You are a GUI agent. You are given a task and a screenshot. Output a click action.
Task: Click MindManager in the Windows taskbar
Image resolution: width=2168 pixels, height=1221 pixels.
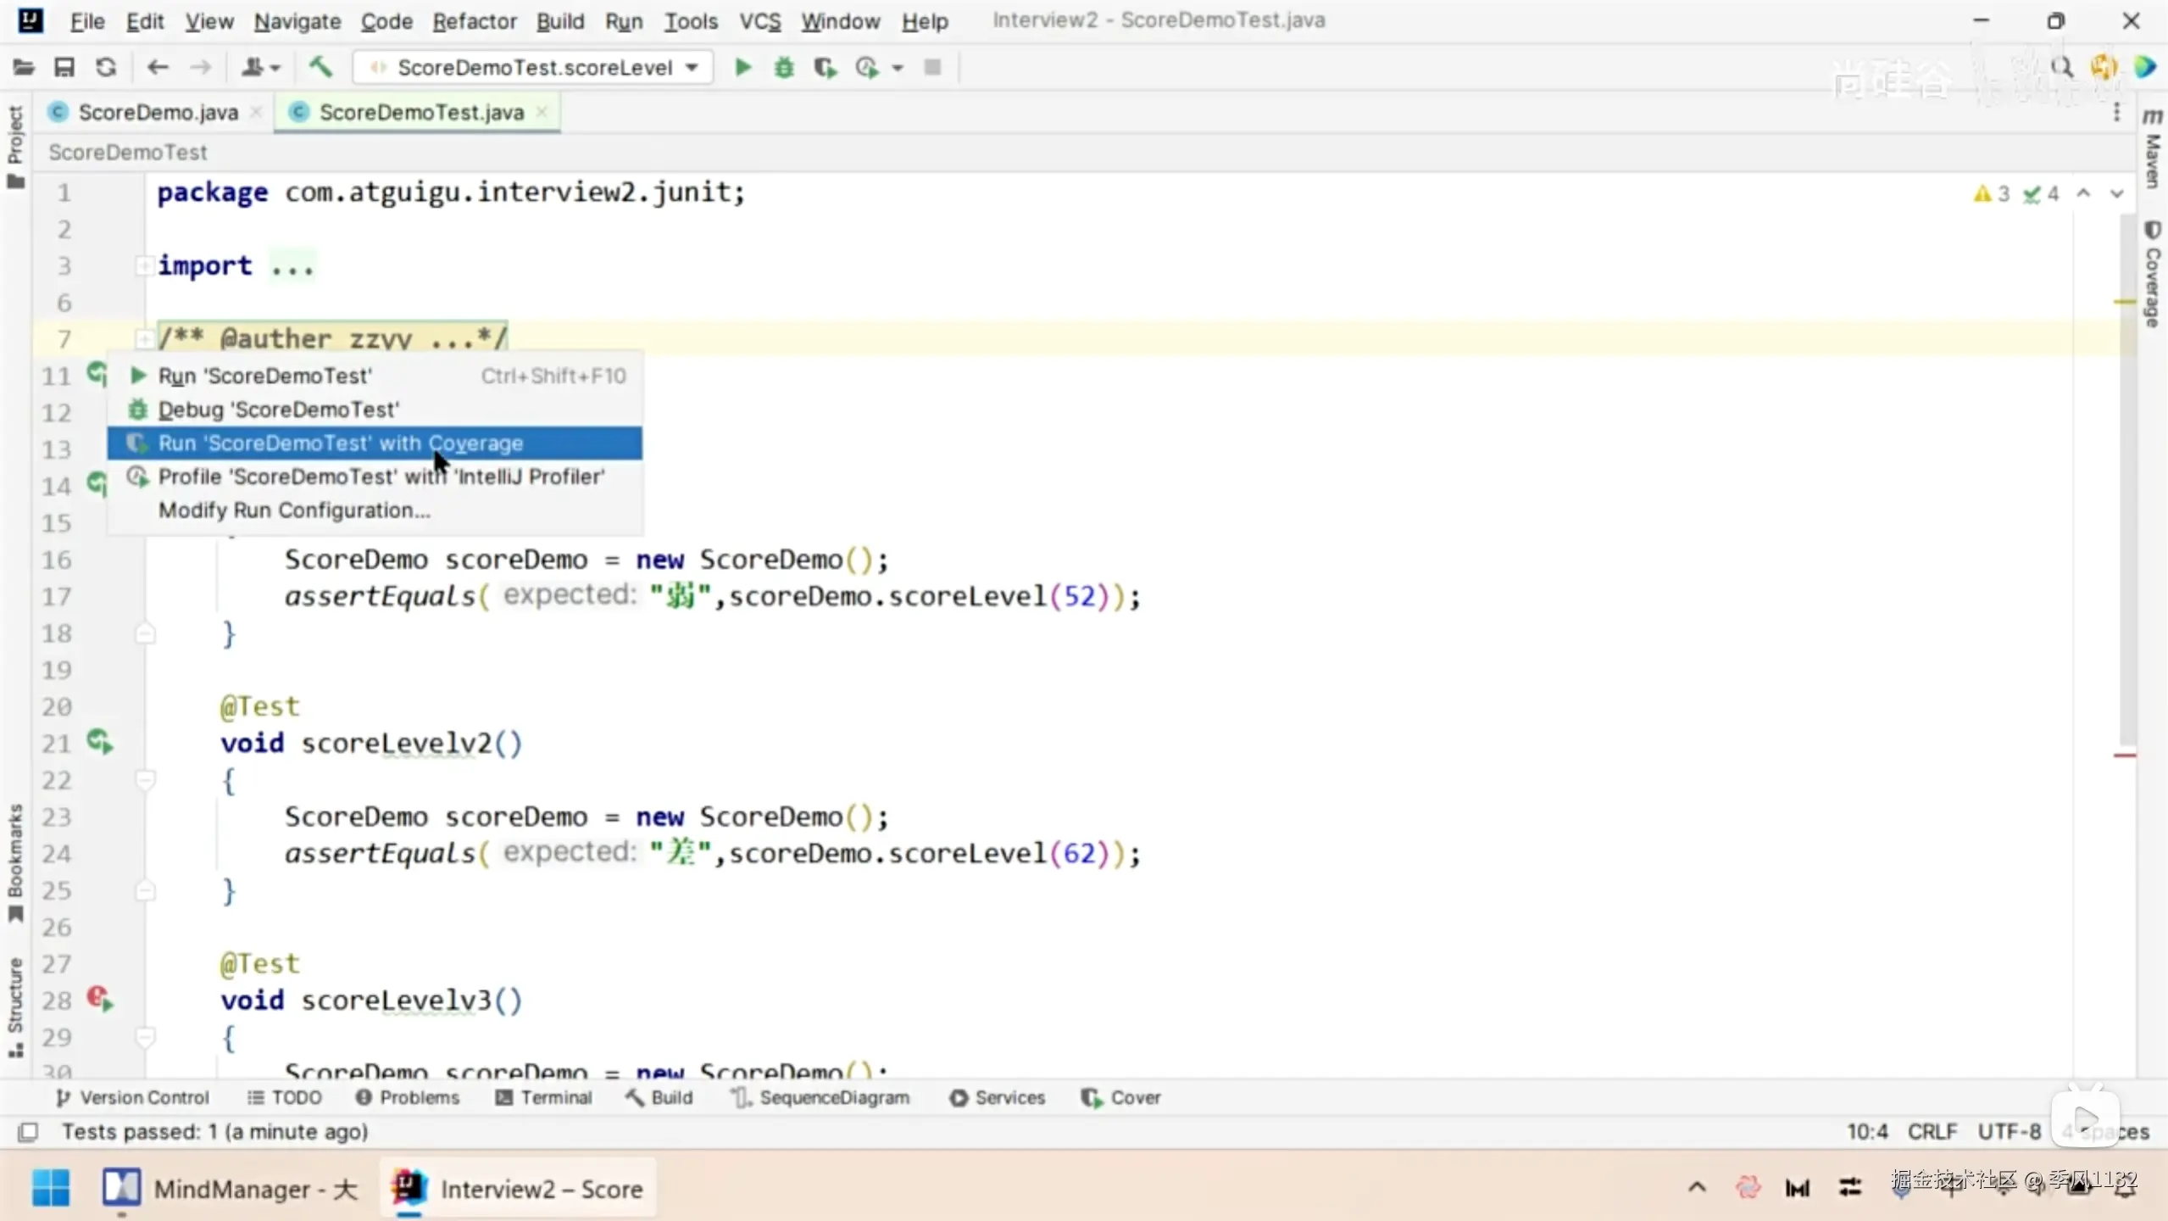[231, 1189]
